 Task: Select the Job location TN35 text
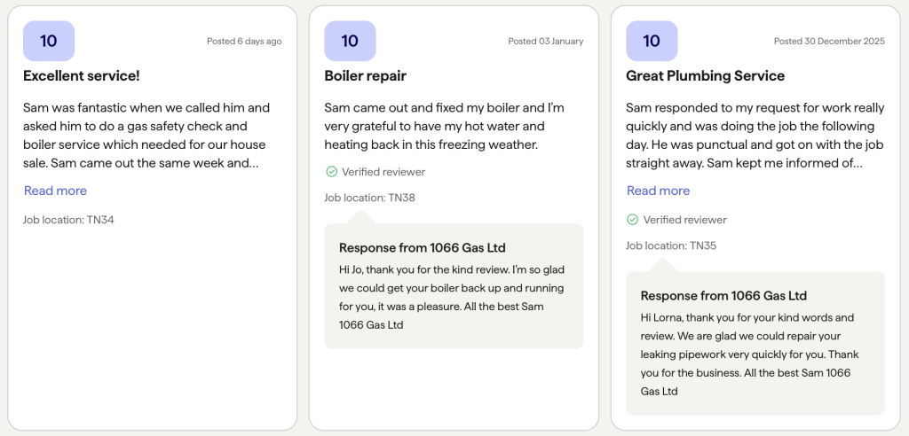click(671, 245)
